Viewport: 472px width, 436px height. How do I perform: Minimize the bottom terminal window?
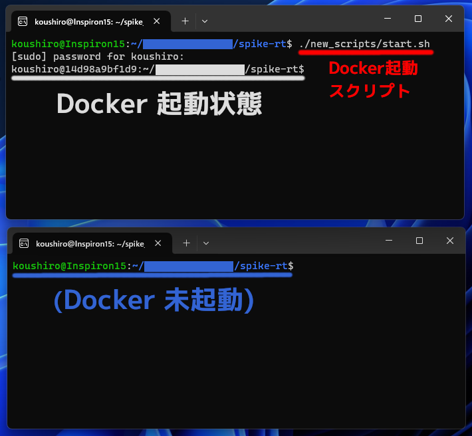tap(389, 241)
